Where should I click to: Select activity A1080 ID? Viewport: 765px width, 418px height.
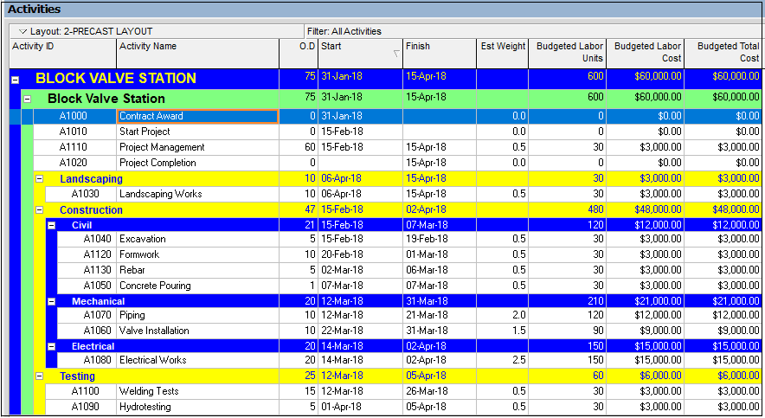click(97, 360)
